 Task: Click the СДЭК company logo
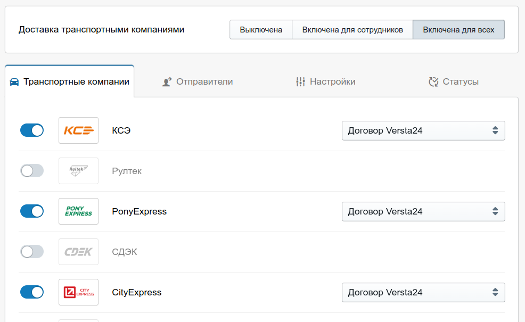click(79, 252)
